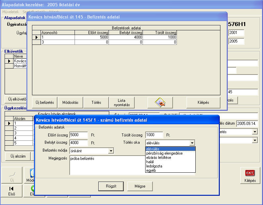This screenshot has height=205, width=263.
Task: Click the Törlés button
Action: click(96, 102)
